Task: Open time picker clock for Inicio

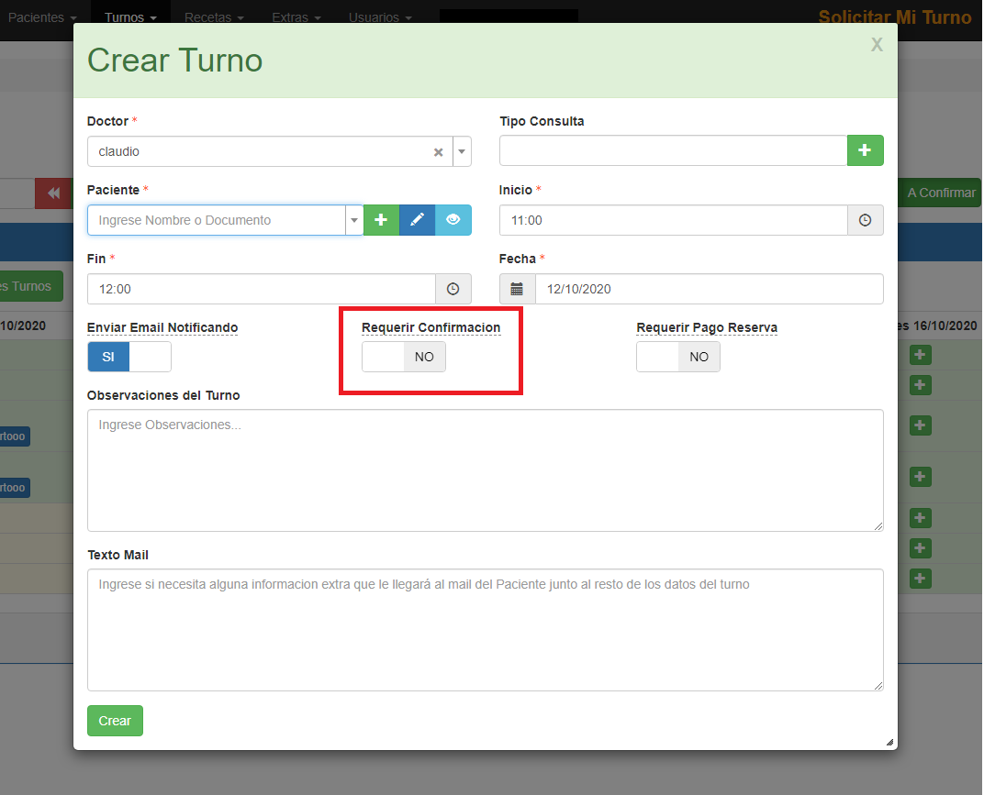Action: click(865, 220)
